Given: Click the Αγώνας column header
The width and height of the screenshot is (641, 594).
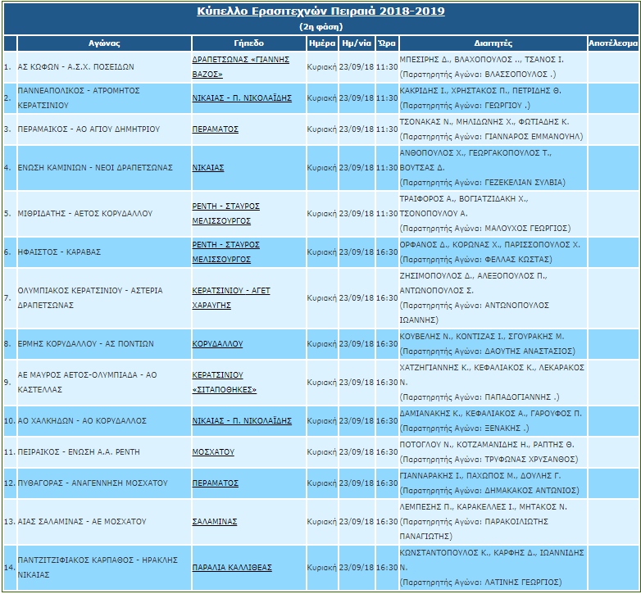Looking at the screenshot, I should pyautogui.click(x=104, y=43).
